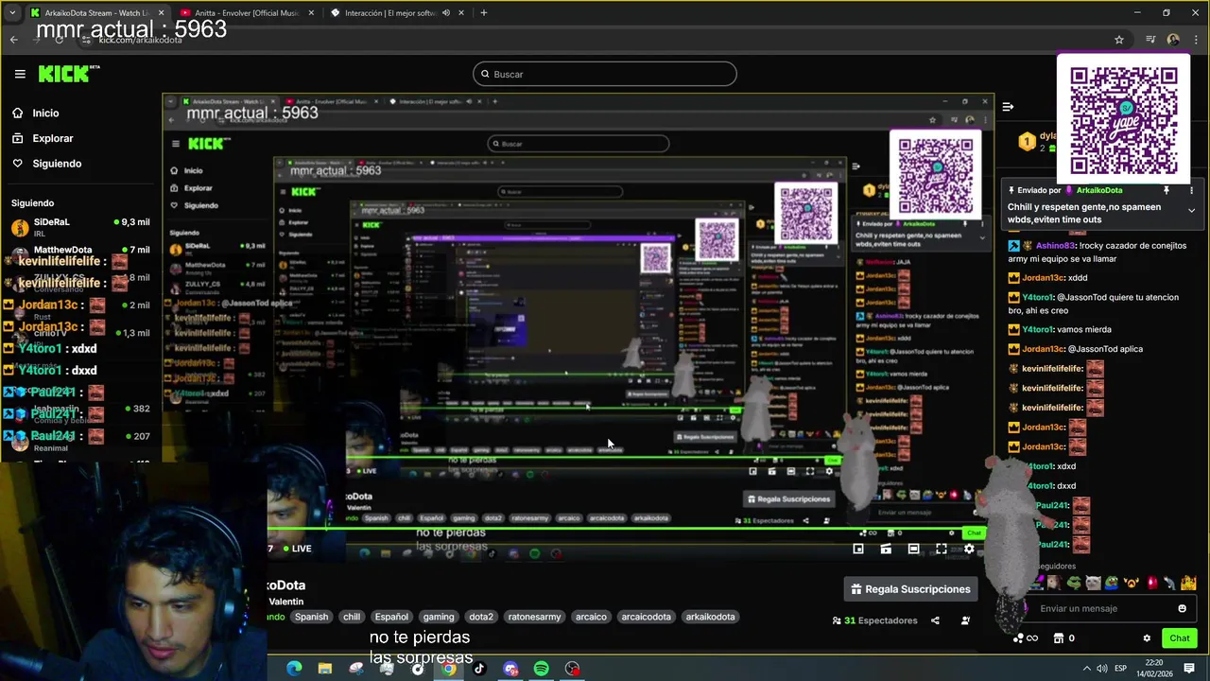1210x681 pixels.
Task: Select the Spanish tag
Action: coord(311,617)
